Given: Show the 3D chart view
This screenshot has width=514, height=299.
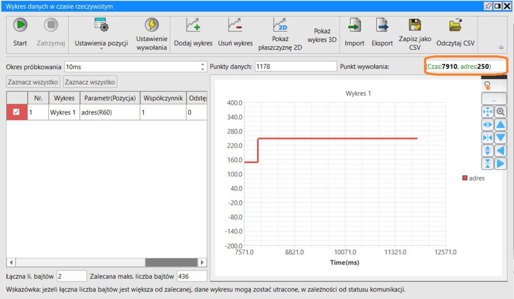Looking at the screenshot, I should tap(322, 36).
